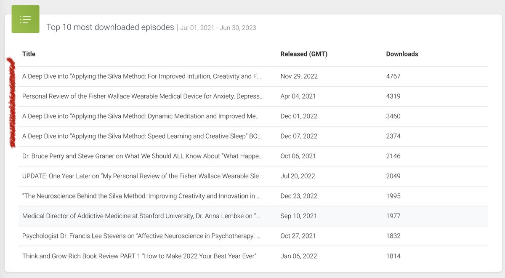Image resolution: width=505 pixels, height=278 pixels.
Task: Click download count 2049
Action: pos(393,176)
